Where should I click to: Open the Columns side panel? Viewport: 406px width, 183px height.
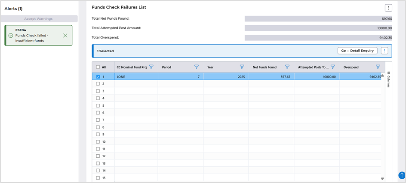(388, 79)
